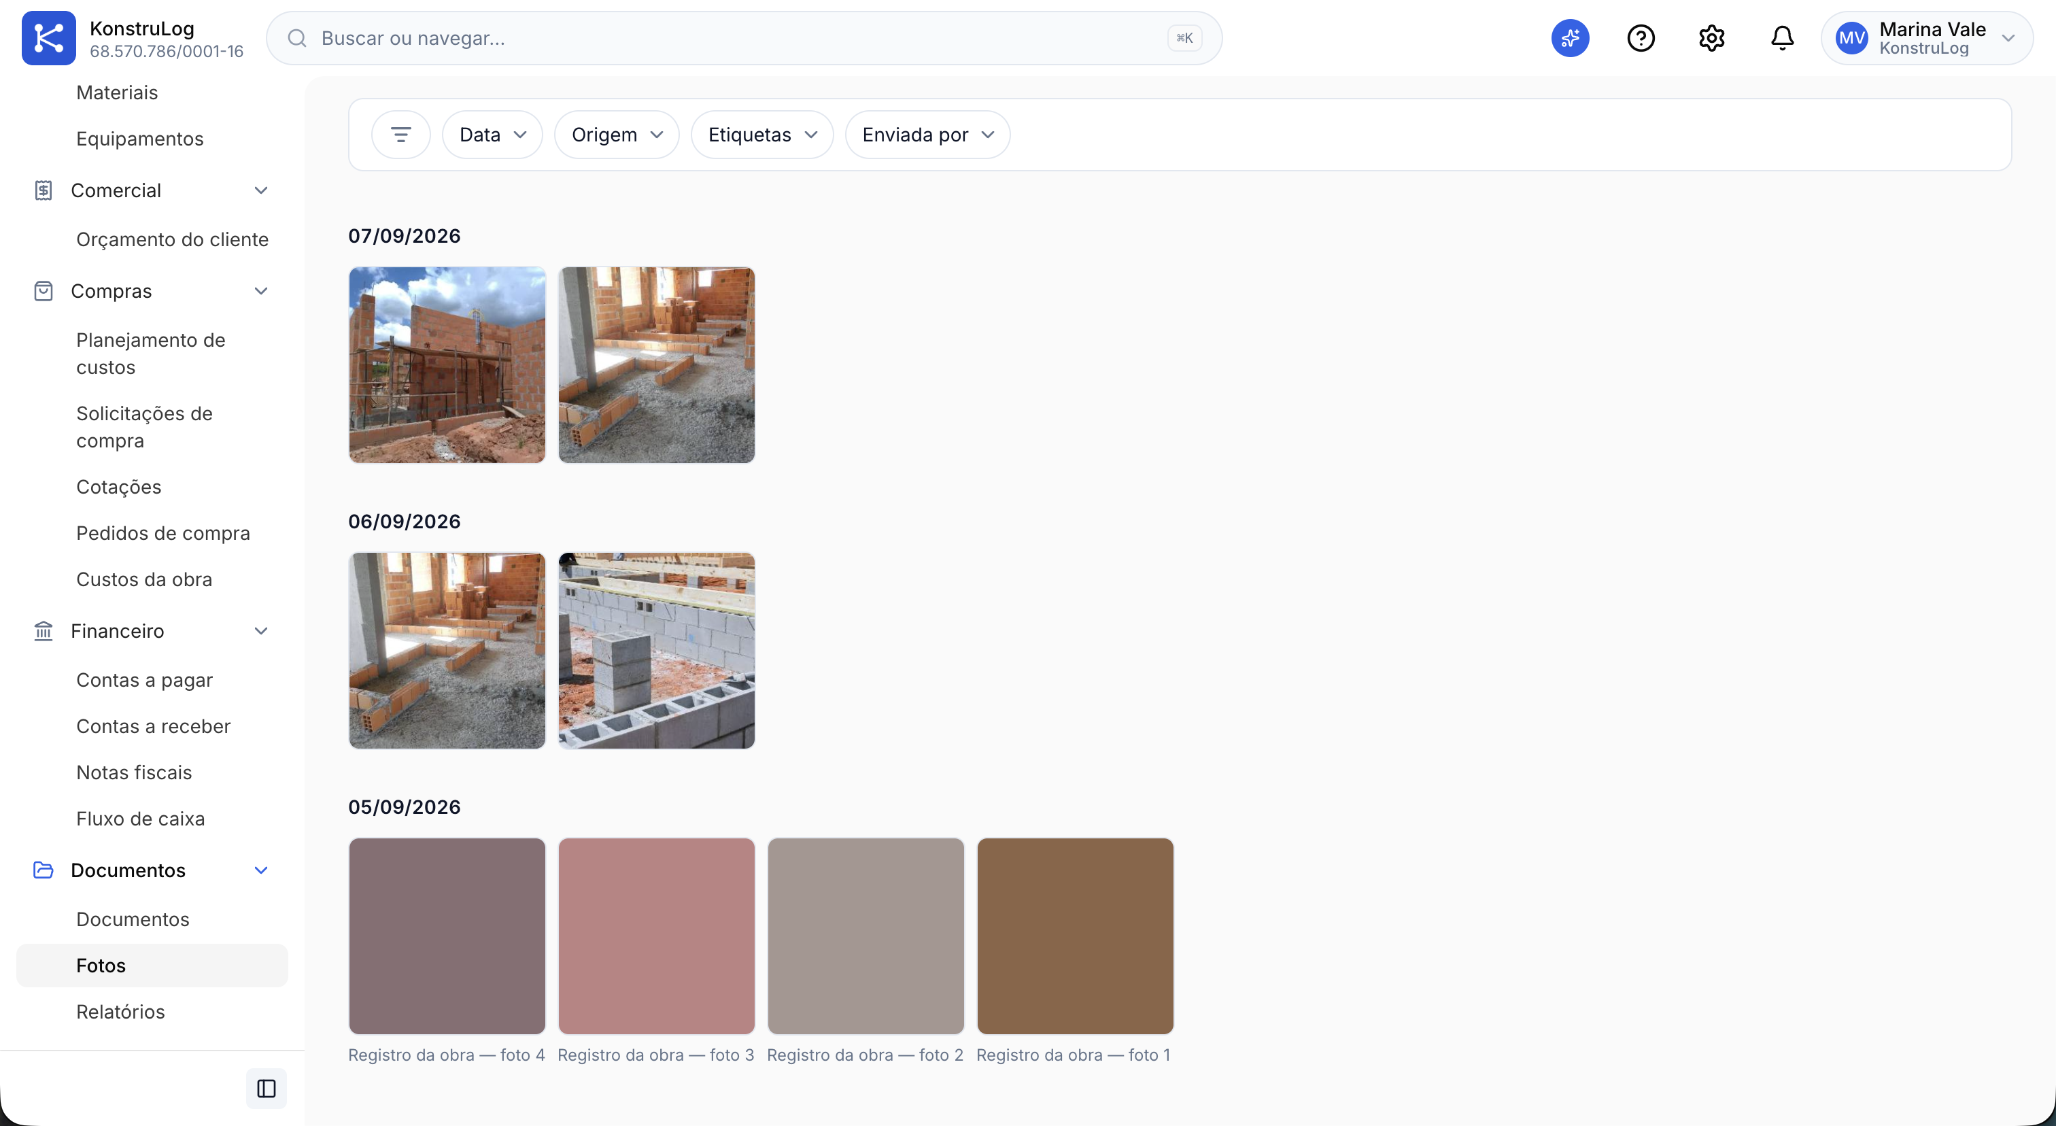The width and height of the screenshot is (2056, 1126).
Task: Open Registro da obra foto 3 thumbnail
Action: pos(656,936)
